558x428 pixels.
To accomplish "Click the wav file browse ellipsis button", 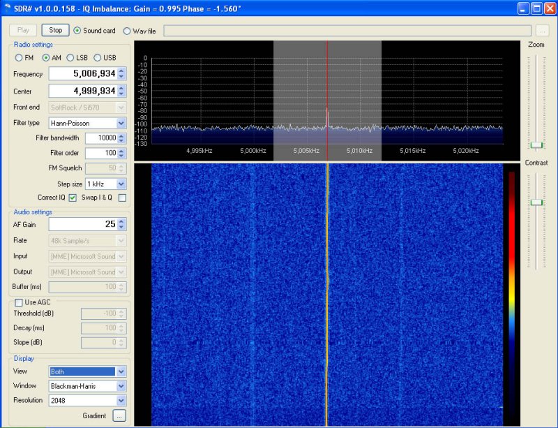I will click(542, 31).
